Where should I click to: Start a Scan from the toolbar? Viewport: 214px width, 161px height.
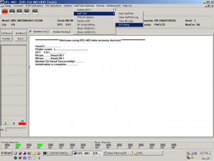[x=19, y=11]
